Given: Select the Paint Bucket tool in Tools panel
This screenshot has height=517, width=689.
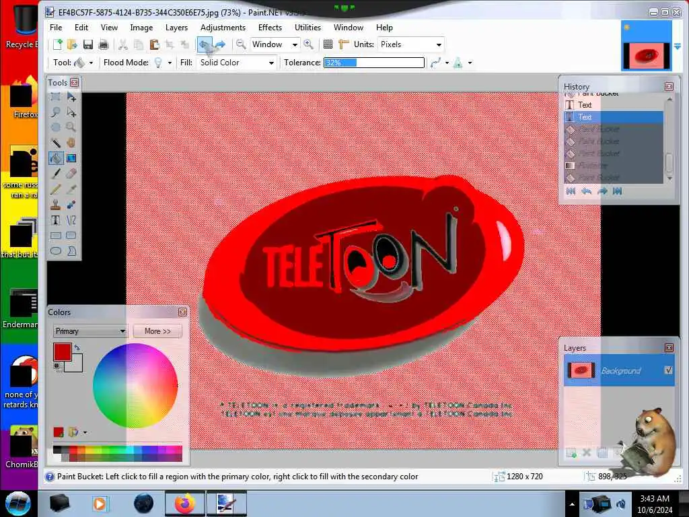Looking at the screenshot, I should pos(56,158).
